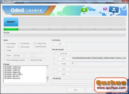Enable the LED Control checkbox
The image size is (129, 94).
[x=19, y=47]
